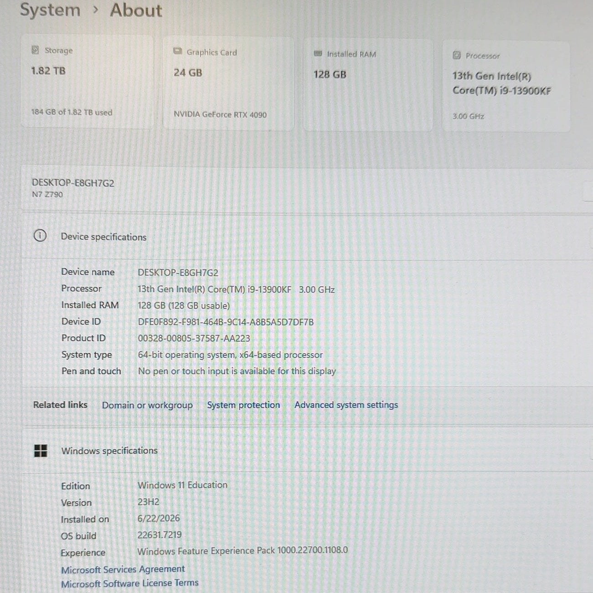Open the Graphics Card 24 GB card

(x=228, y=84)
